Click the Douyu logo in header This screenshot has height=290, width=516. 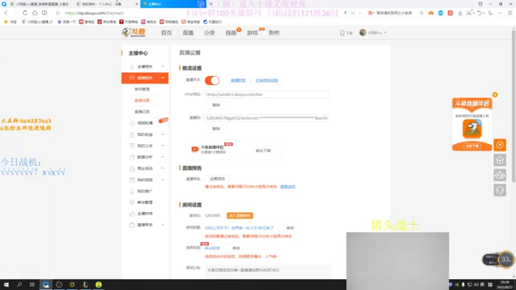134,33
